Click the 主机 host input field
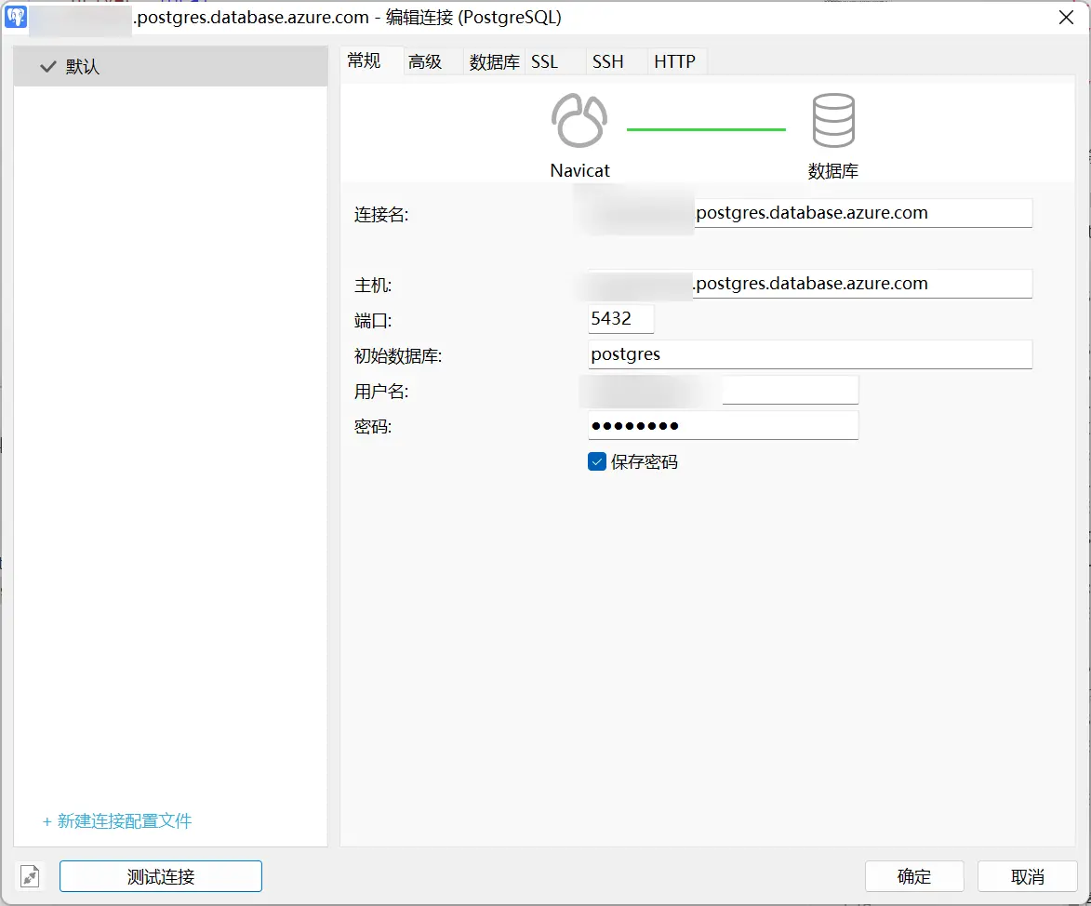Screen dimensions: 1091x906 810,284
